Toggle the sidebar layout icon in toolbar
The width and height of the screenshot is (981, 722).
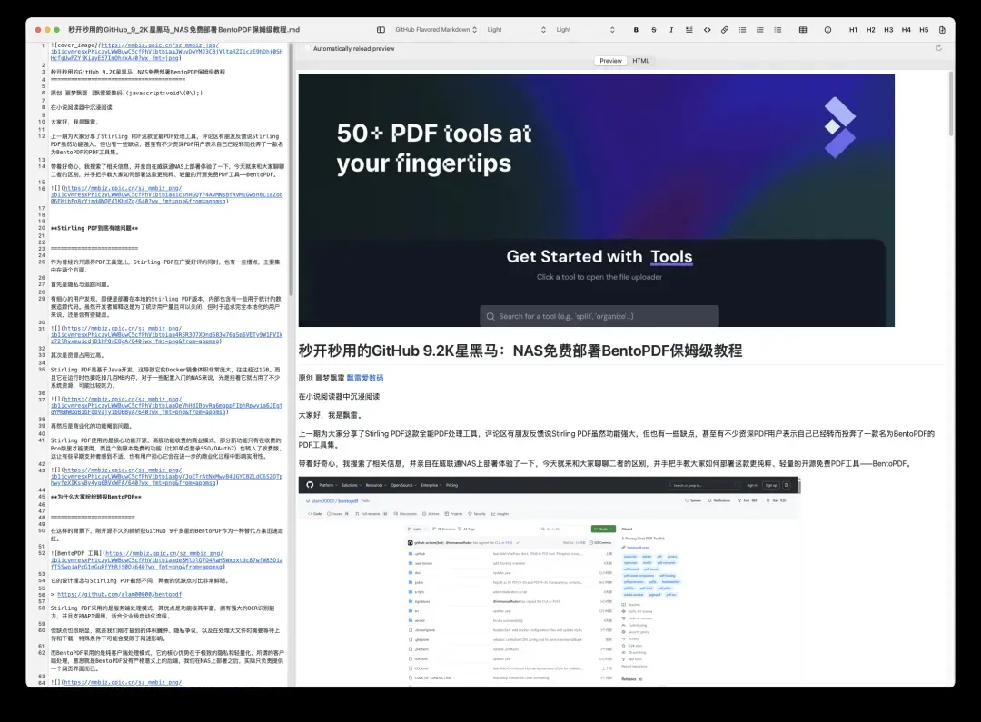[381, 30]
